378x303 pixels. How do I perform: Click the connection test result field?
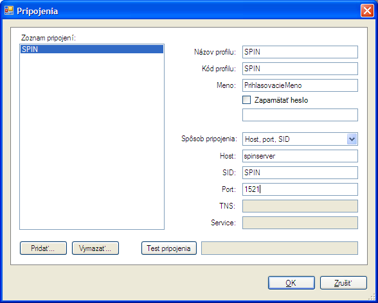point(280,248)
